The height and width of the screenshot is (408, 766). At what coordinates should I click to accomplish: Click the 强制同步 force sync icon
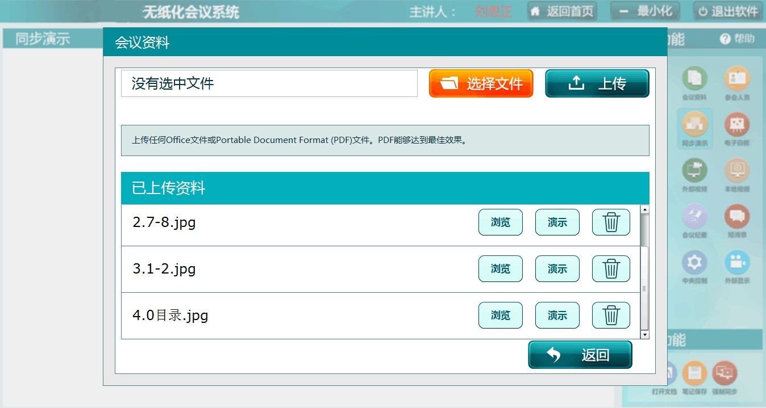pyautogui.click(x=725, y=375)
